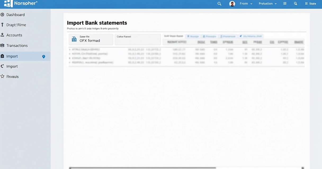Open the hamburger menu in the header

pos(285,4)
